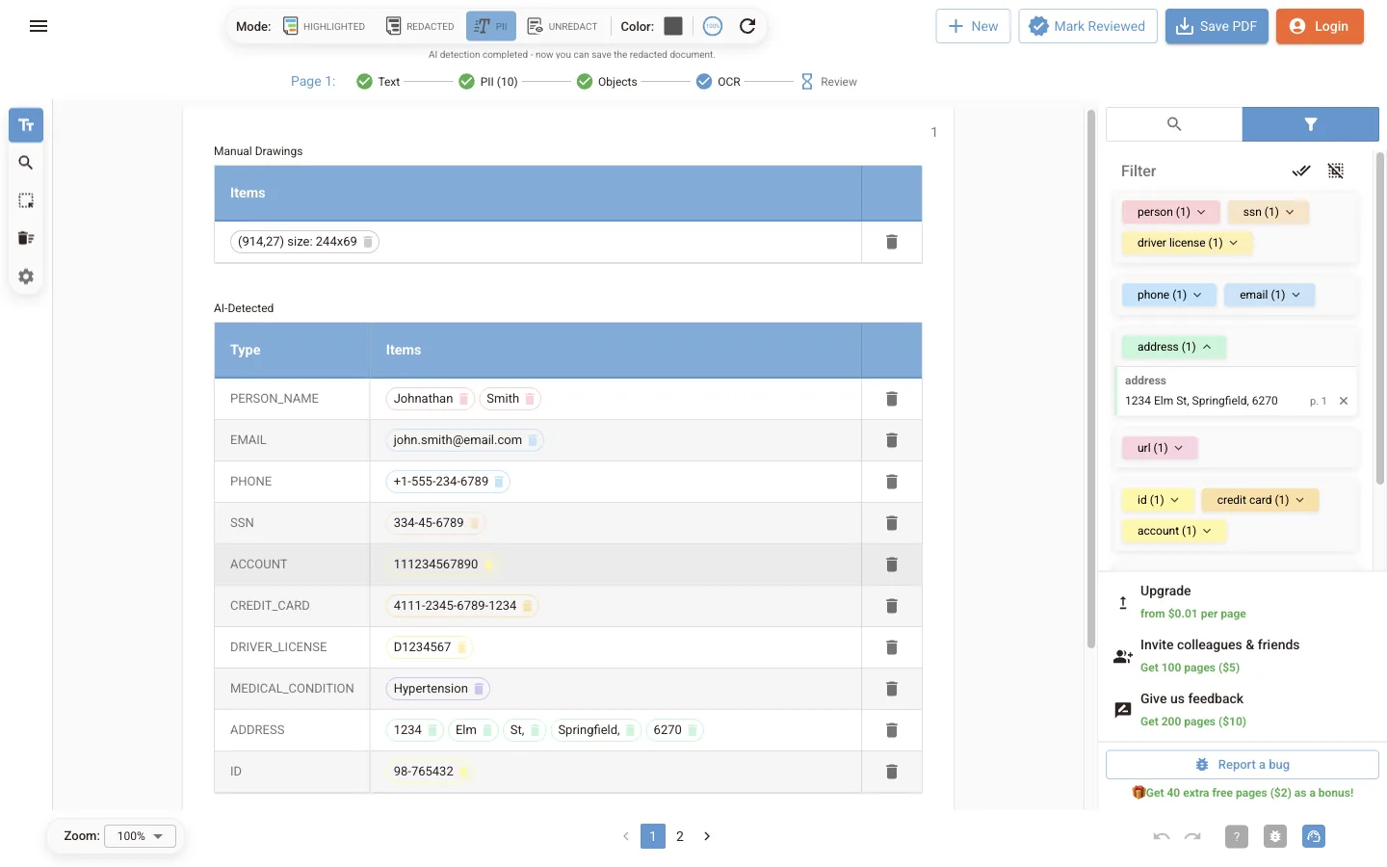
Task: Click the select-all double checkmark in Filter
Action: pos(1301,171)
